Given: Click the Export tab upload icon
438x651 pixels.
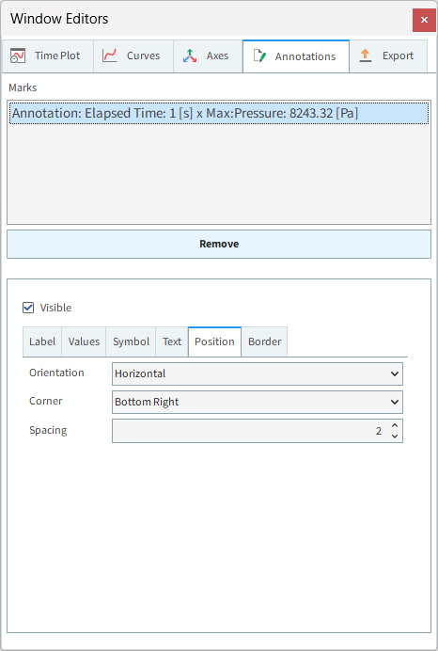Looking at the screenshot, I should [366, 56].
